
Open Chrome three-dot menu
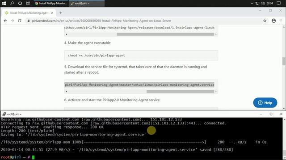coord(281,21)
